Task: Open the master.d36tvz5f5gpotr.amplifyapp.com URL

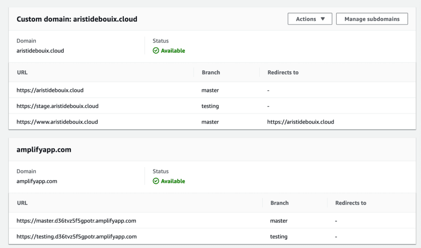Action: [76, 221]
